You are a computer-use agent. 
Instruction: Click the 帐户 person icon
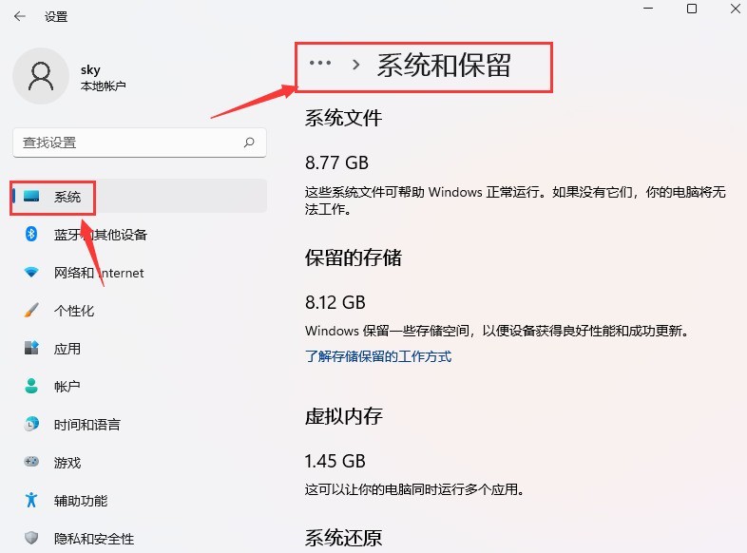(31, 386)
